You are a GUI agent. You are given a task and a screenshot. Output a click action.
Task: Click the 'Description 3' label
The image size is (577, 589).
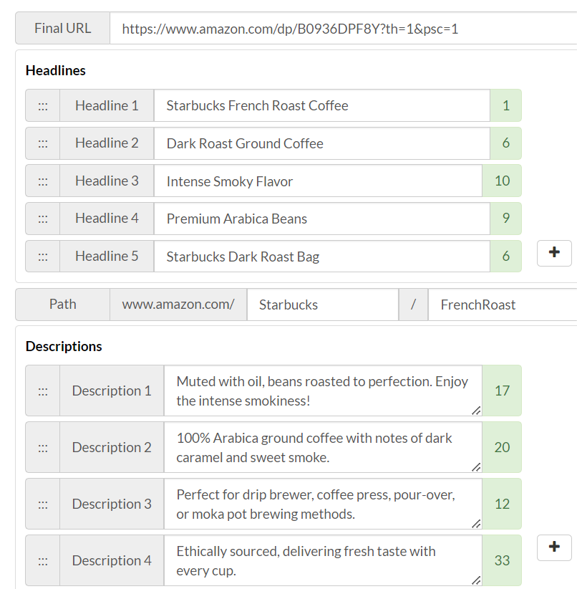click(112, 504)
